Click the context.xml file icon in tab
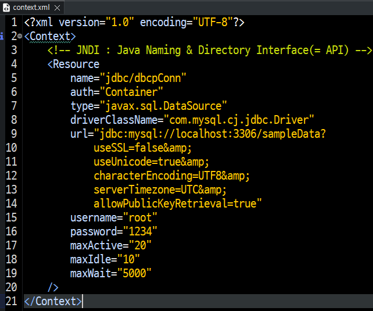The image size is (373, 311). click(6, 8)
